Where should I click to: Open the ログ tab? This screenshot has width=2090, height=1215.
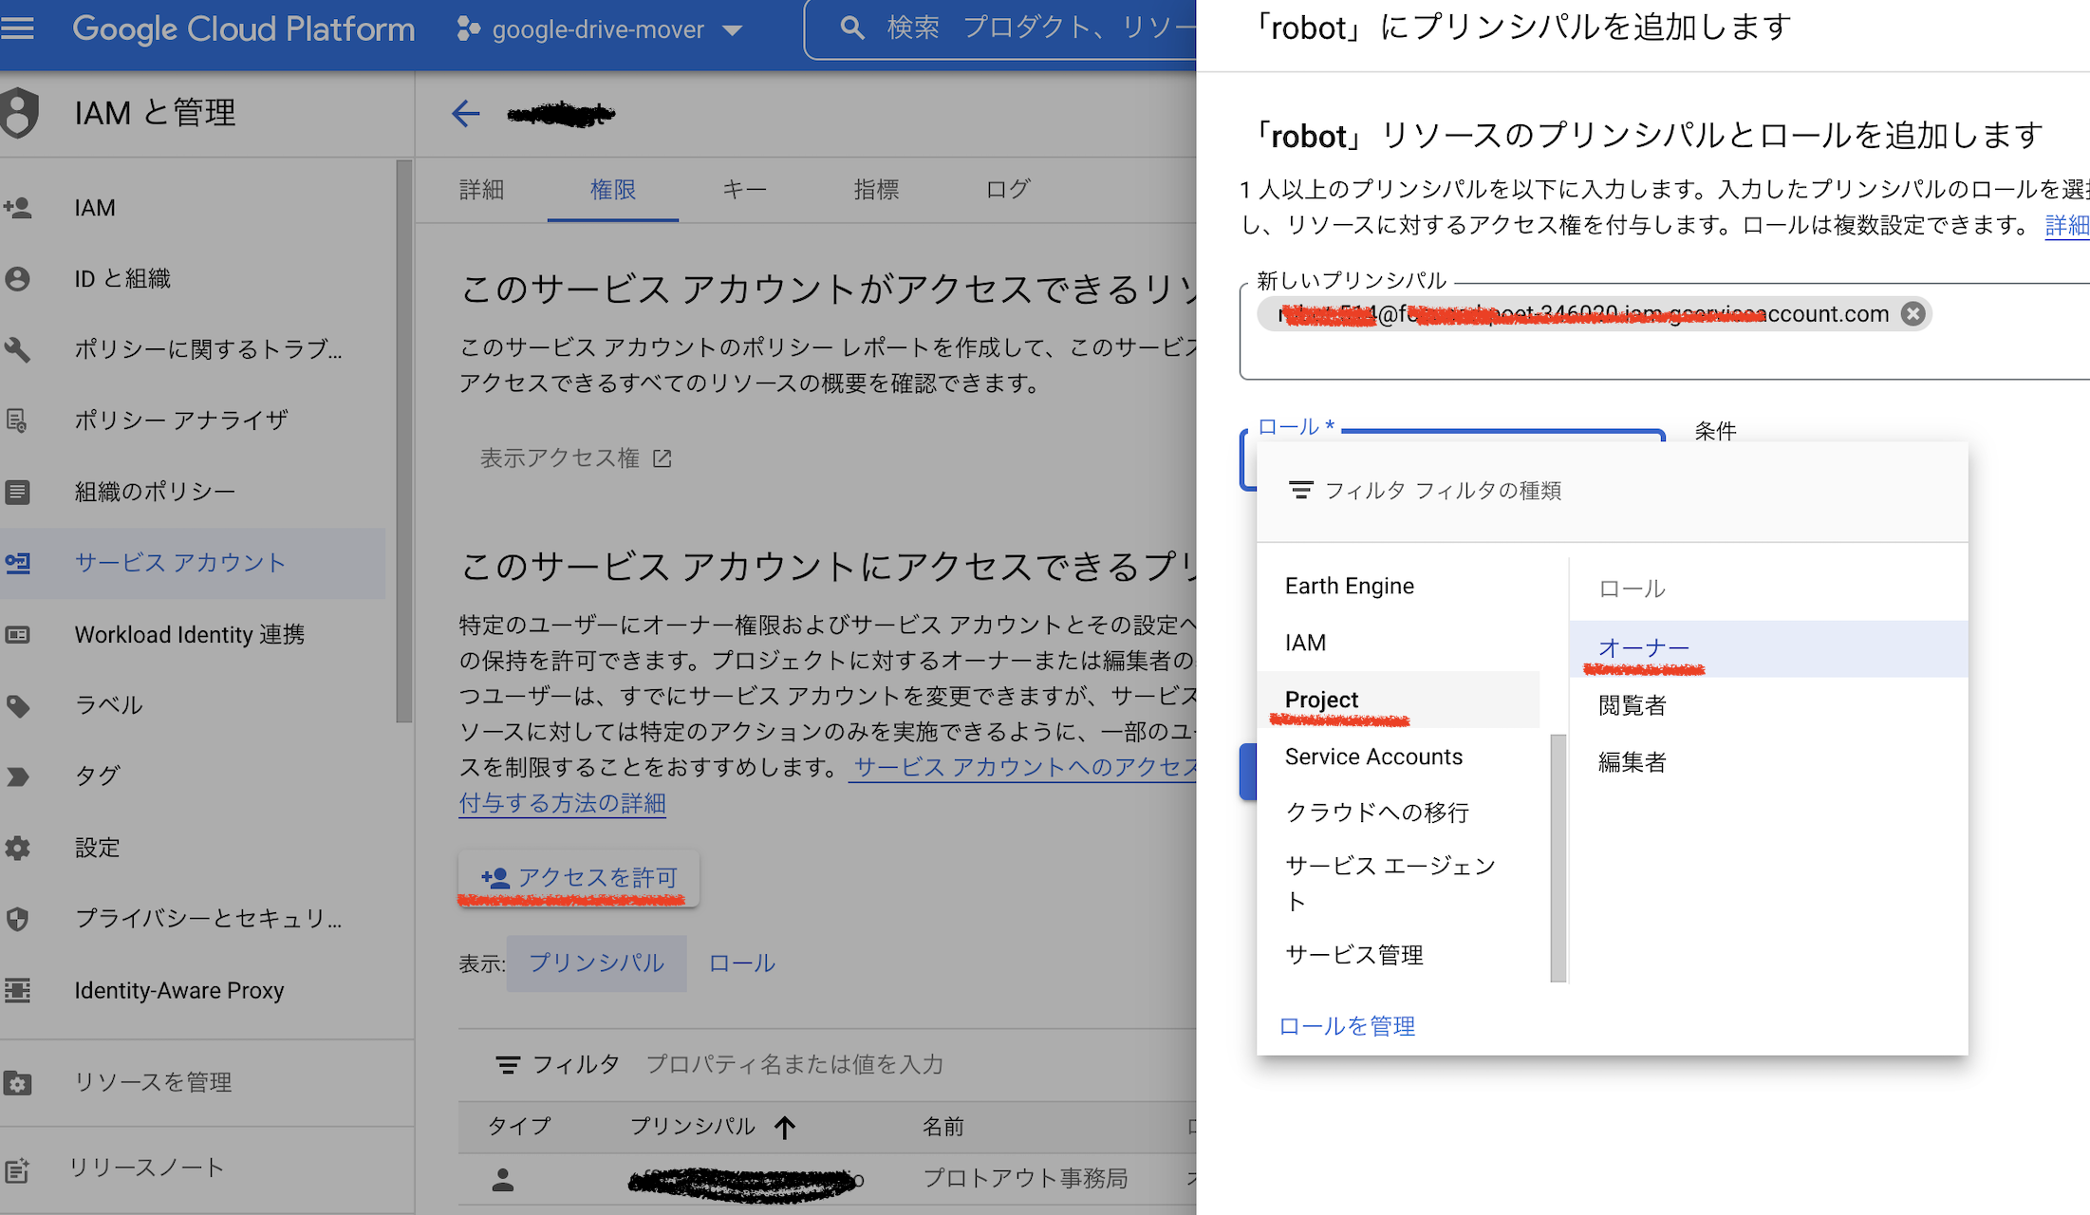coord(1005,189)
